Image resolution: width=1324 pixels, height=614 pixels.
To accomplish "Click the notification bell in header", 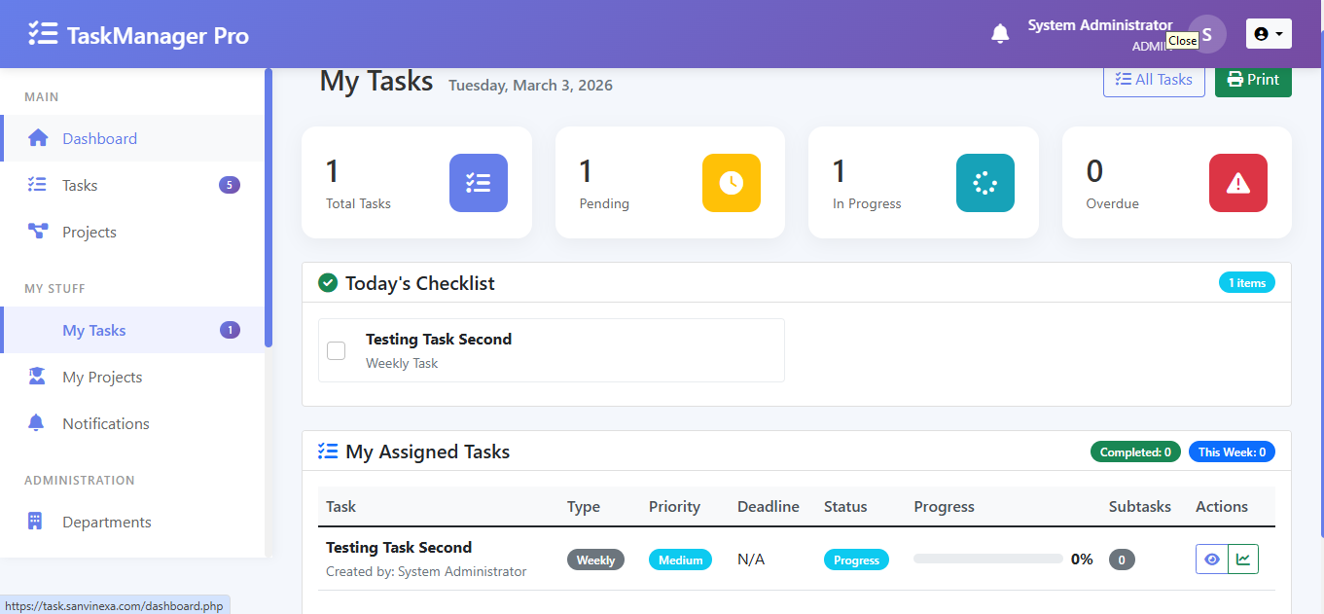I will pyautogui.click(x=1000, y=34).
